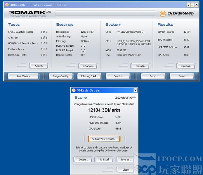The width and height of the screenshot is (203, 175).
Task: Close the 3DMark Score dialog with X
Action: [x=135, y=90]
